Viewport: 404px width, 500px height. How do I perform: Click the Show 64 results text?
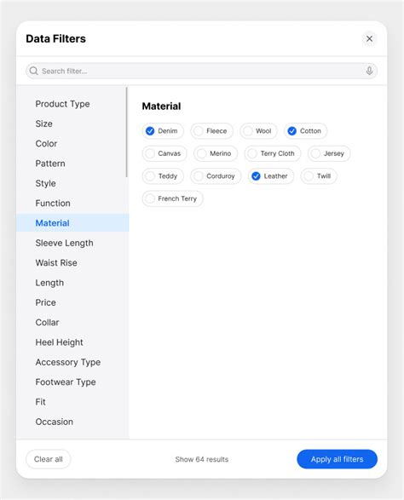click(x=202, y=459)
